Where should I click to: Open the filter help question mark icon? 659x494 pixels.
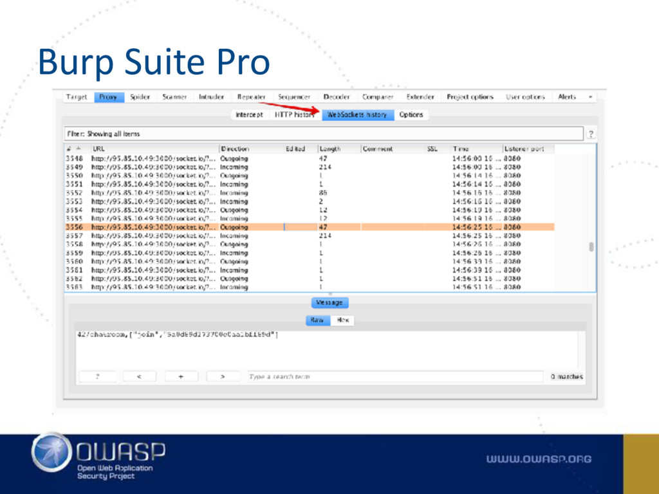(591, 134)
